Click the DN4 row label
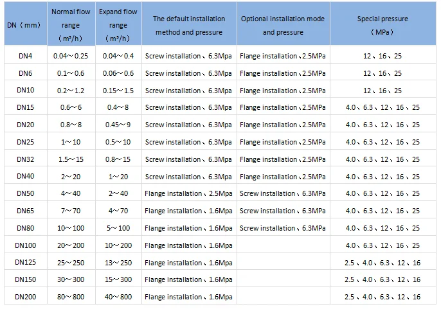This screenshot has height=309, width=441. (26, 57)
